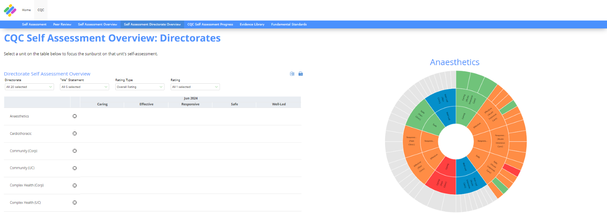Focus sunburst on Anaesthetics using its target icon
This screenshot has height=214, width=607.
coord(75,116)
